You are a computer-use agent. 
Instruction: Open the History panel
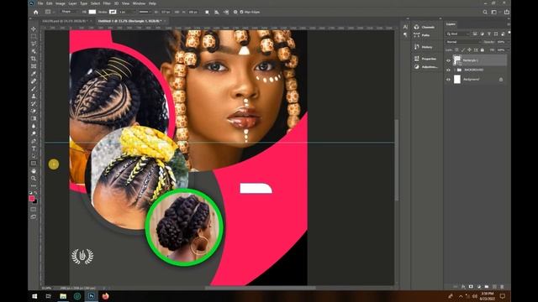point(424,47)
